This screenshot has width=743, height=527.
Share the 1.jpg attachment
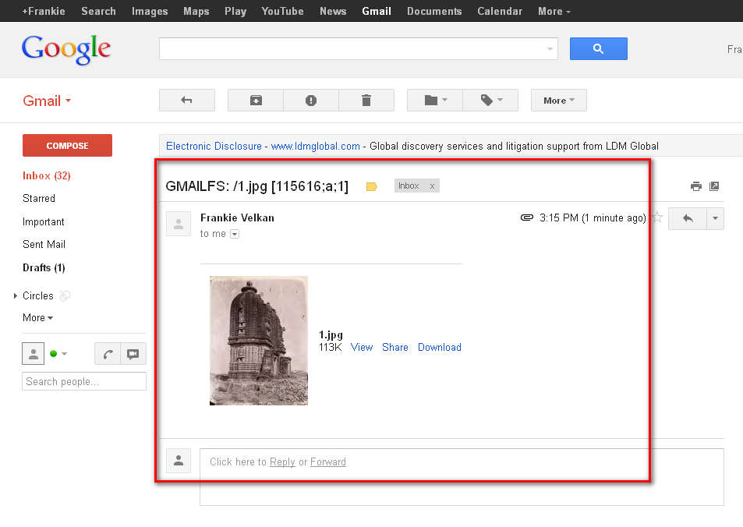(x=395, y=348)
